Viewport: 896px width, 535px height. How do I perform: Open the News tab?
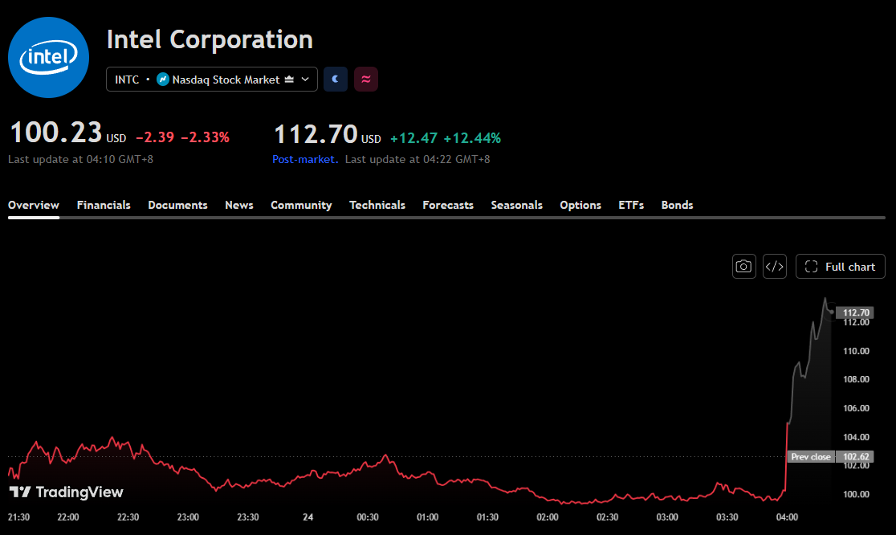239,205
